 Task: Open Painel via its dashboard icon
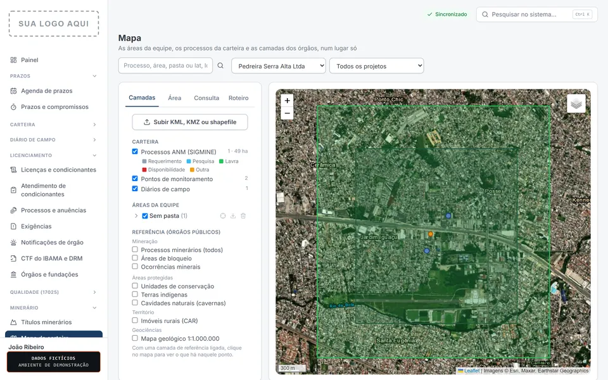tap(13, 60)
